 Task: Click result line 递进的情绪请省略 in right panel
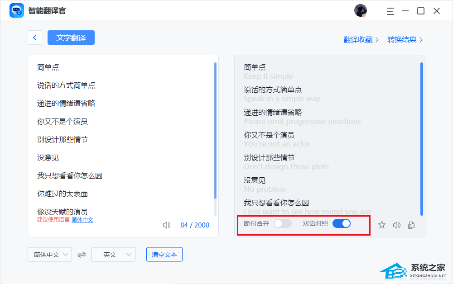click(x=273, y=113)
